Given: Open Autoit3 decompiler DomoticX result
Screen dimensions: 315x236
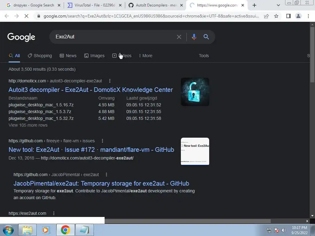Looking at the screenshot, I should point(91,90).
